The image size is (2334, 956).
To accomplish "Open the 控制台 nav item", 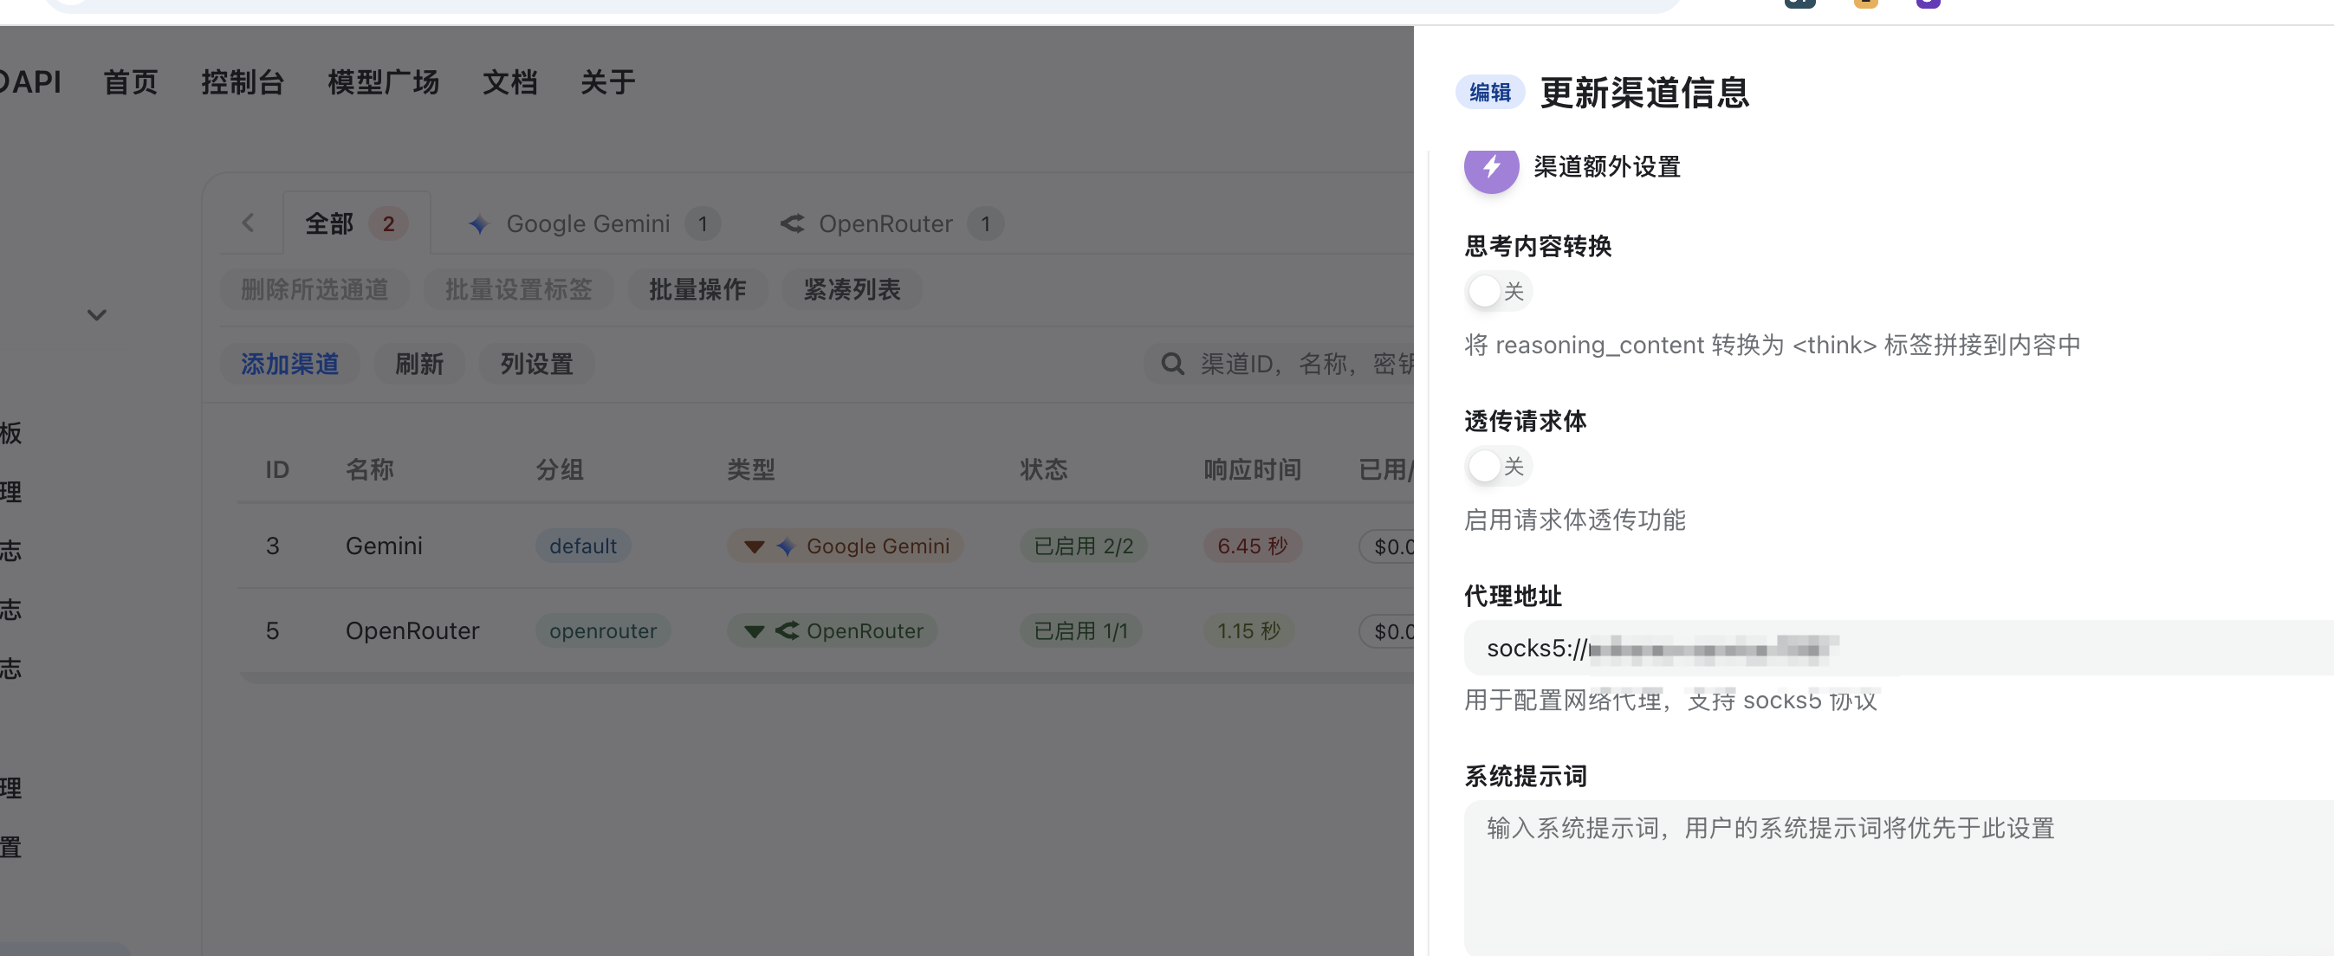I will tap(243, 82).
